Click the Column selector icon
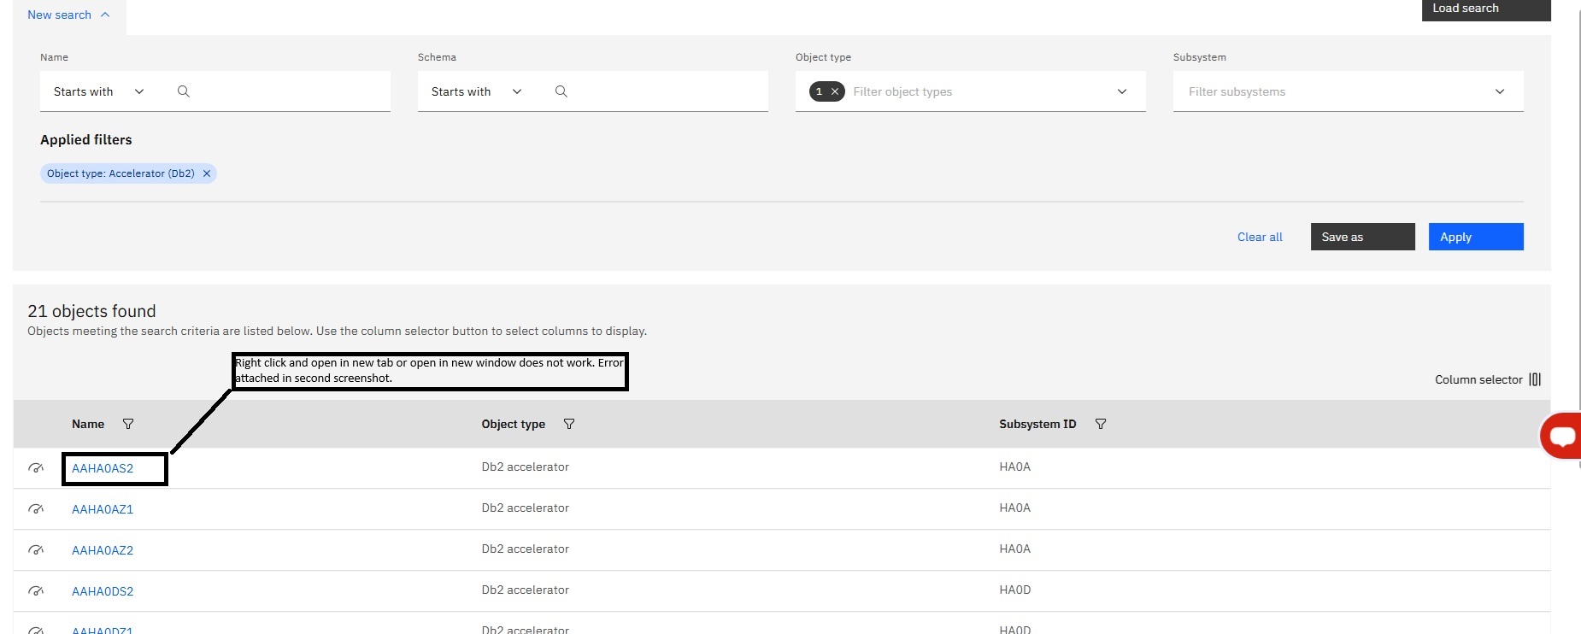Screen dimensions: 1581x634 tap(1535, 379)
